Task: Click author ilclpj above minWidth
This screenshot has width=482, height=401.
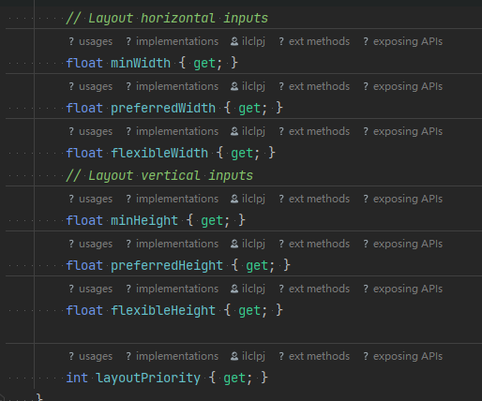Action: pos(248,41)
